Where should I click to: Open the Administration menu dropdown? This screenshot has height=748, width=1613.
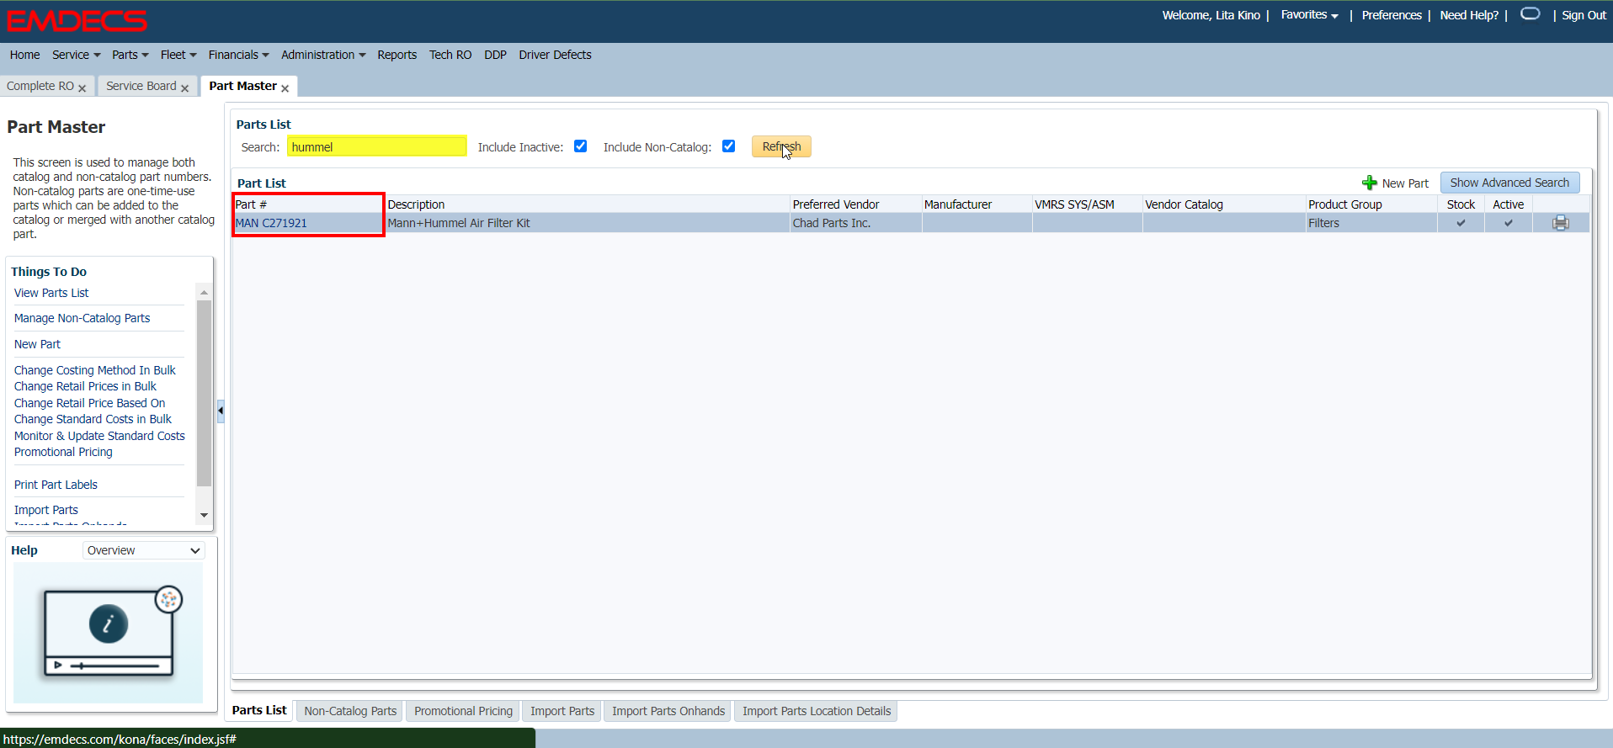tap(323, 55)
